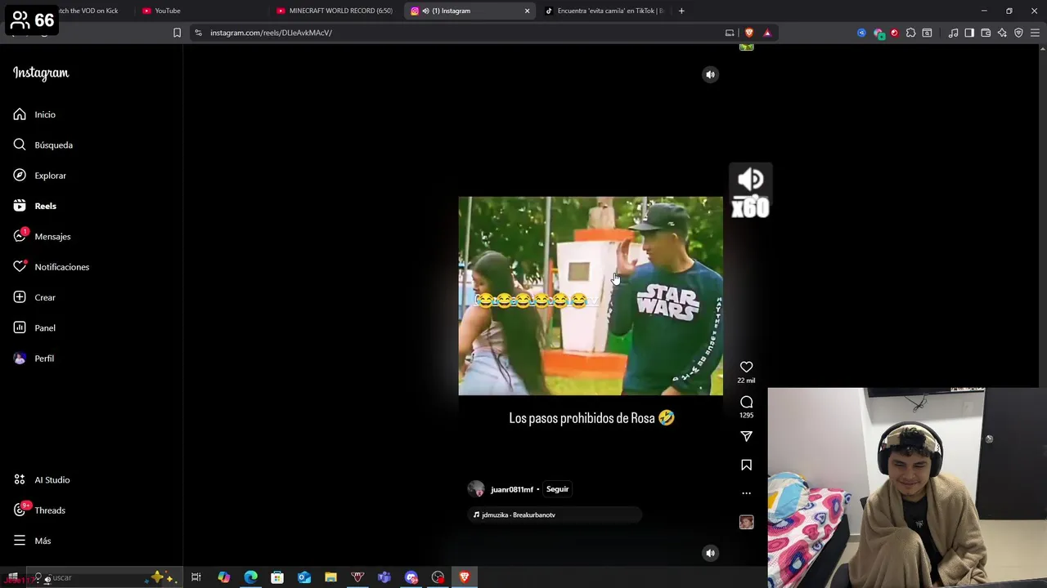Viewport: 1047px width, 588px height.
Task: Open Brave VPN shield icon
Action: 1018,33
